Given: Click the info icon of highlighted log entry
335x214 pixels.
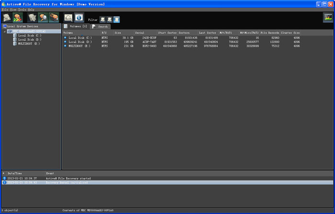Looking at the screenshot, I should tap(4, 182).
